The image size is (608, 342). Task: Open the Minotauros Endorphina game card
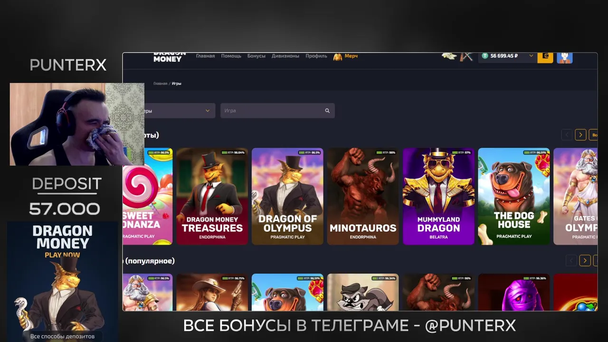363,196
